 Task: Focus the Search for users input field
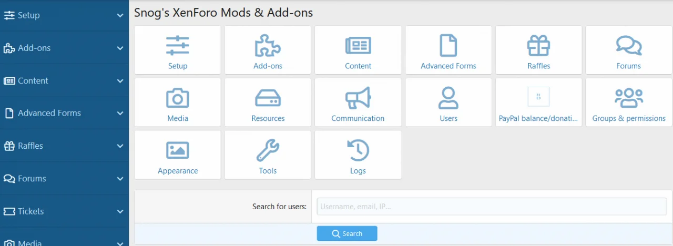[491, 207]
